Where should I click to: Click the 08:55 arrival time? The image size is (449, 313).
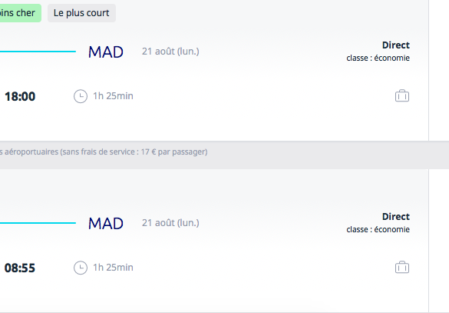coord(19,268)
